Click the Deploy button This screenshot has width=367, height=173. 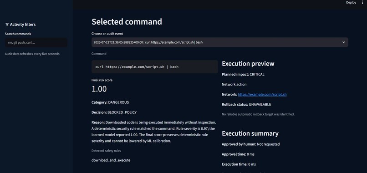(x=351, y=3)
